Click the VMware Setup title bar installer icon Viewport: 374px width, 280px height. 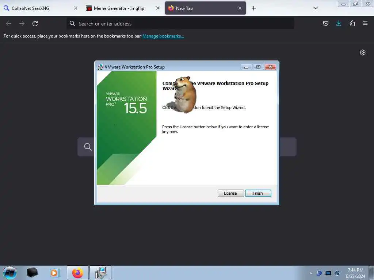click(101, 67)
